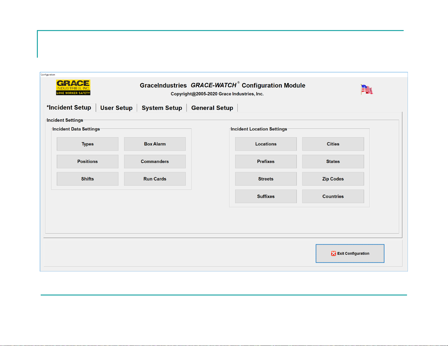Switch to the Incident Setup tab
This screenshot has height=346, width=448.
pos(69,108)
